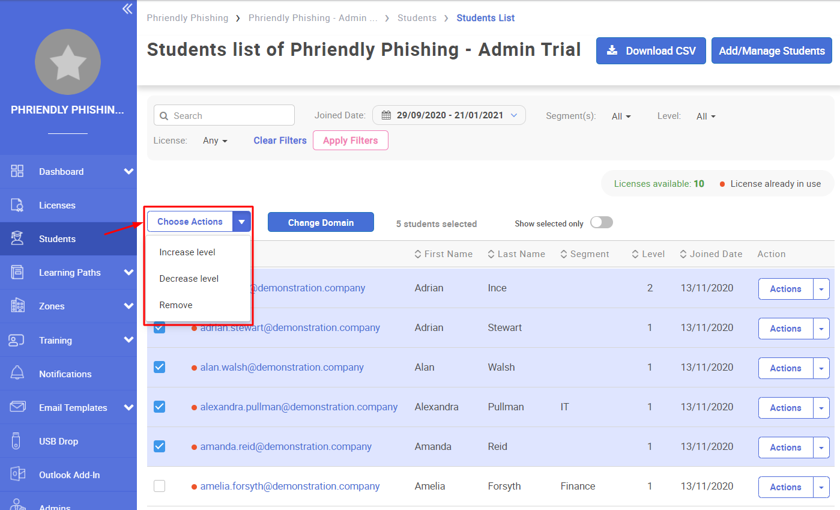This screenshot has width=840, height=510.
Task: Uncheck the alexandra.pullman row checkbox
Action: tap(159, 407)
